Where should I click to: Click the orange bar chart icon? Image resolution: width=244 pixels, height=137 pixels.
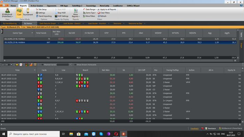31,65
